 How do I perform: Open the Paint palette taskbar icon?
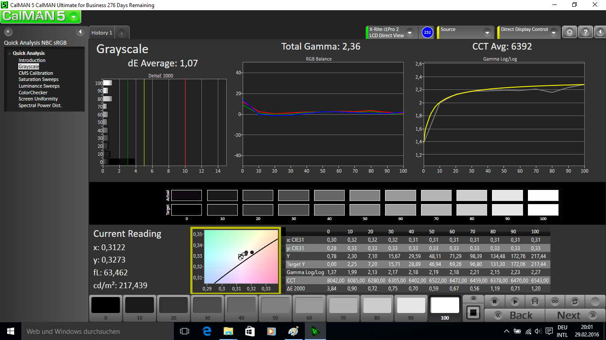[294, 331]
